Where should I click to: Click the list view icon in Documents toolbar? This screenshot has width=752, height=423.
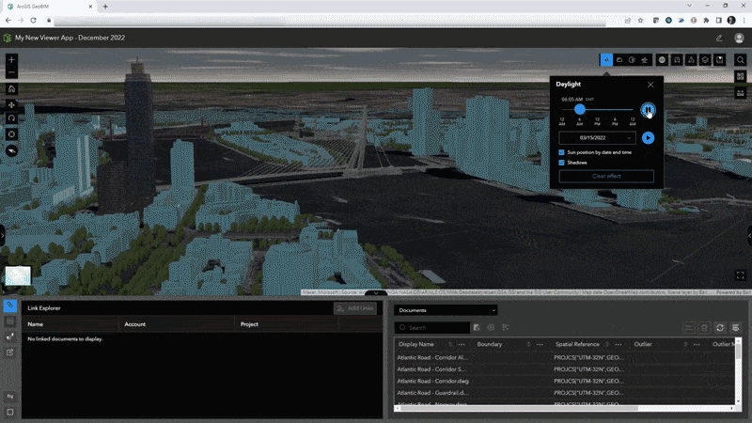pos(689,327)
